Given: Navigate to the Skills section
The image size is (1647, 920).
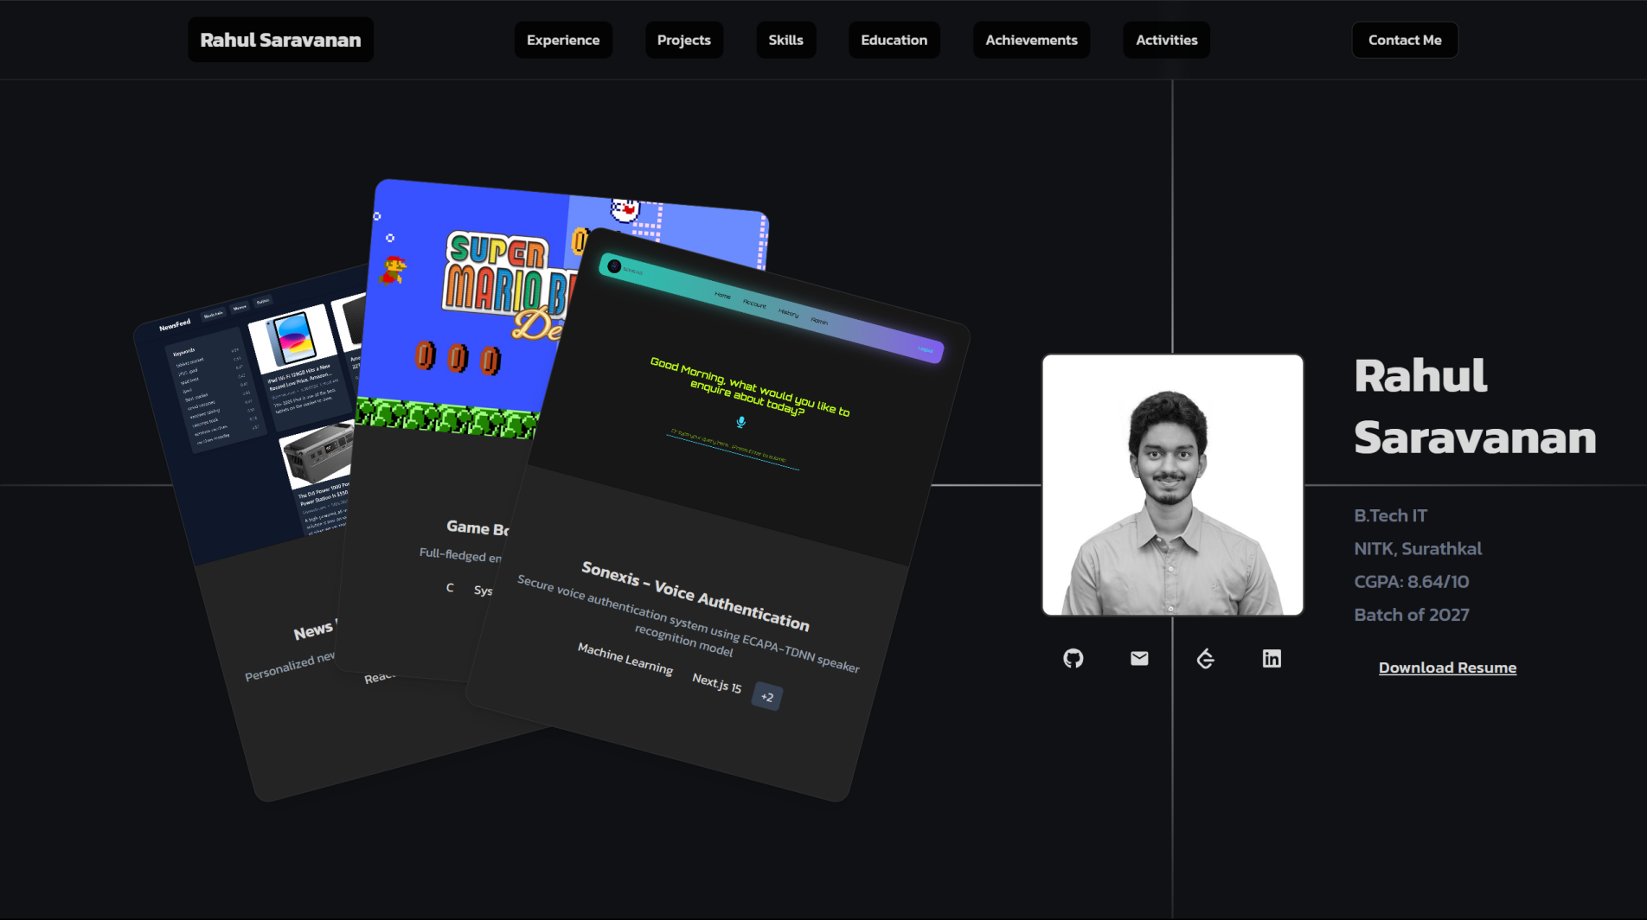Looking at the screenshot, I should tap(785, 40).
